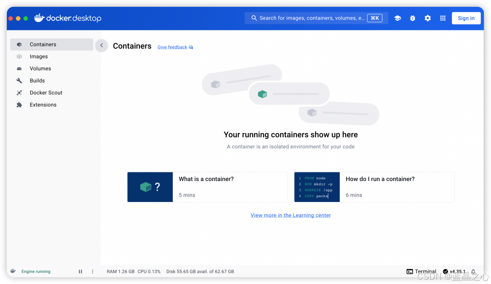Collapse the sidebar with the chevron button
491x284 pixels.
102,45
